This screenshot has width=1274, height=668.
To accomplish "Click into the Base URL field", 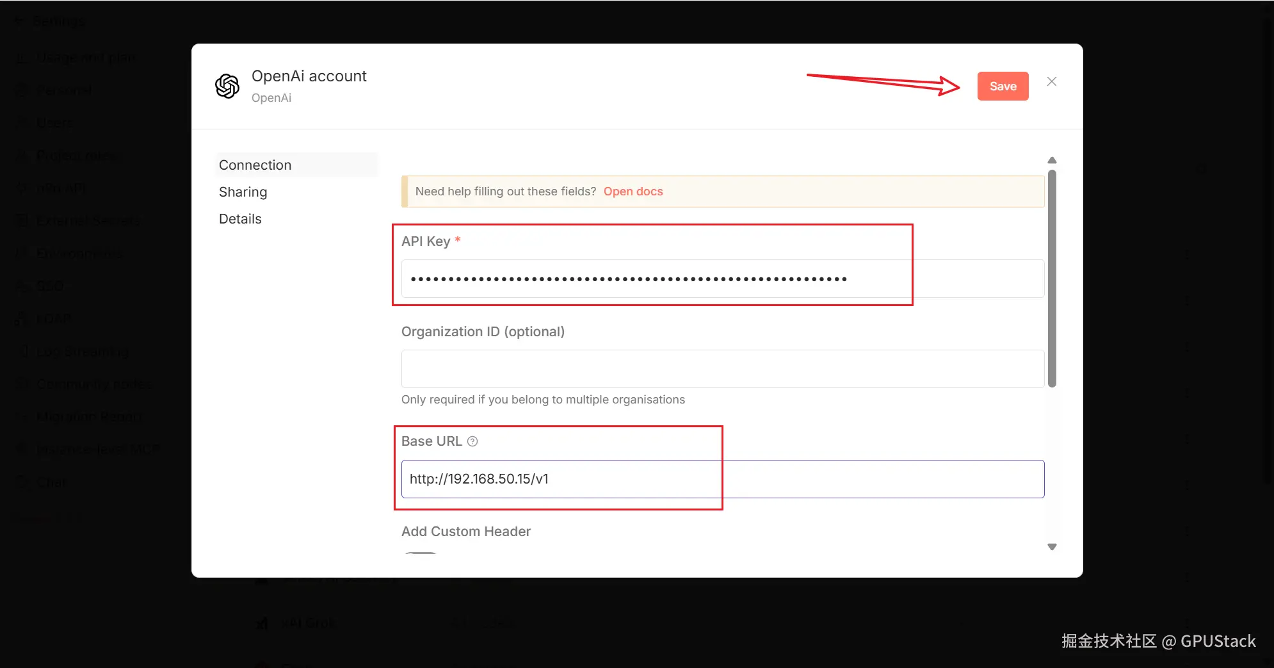I will point(723,479).
